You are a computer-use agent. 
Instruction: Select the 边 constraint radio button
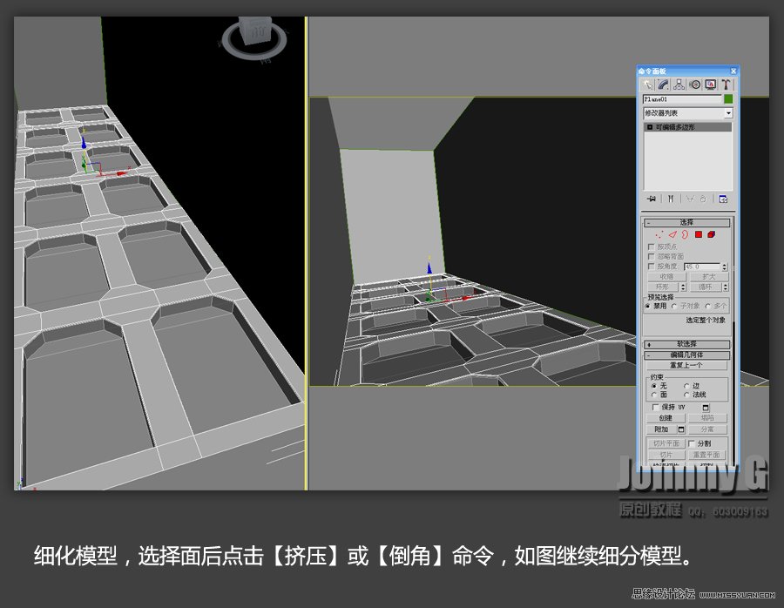coord(686,386)
